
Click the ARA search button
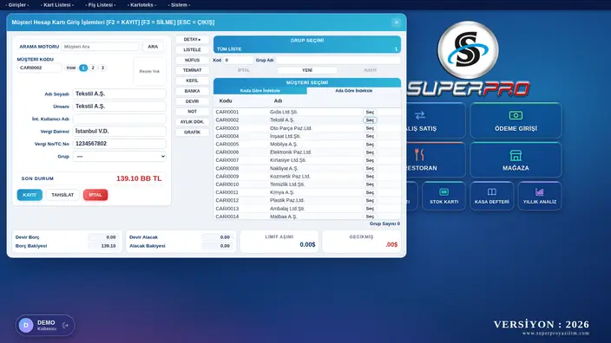(153, 47)
